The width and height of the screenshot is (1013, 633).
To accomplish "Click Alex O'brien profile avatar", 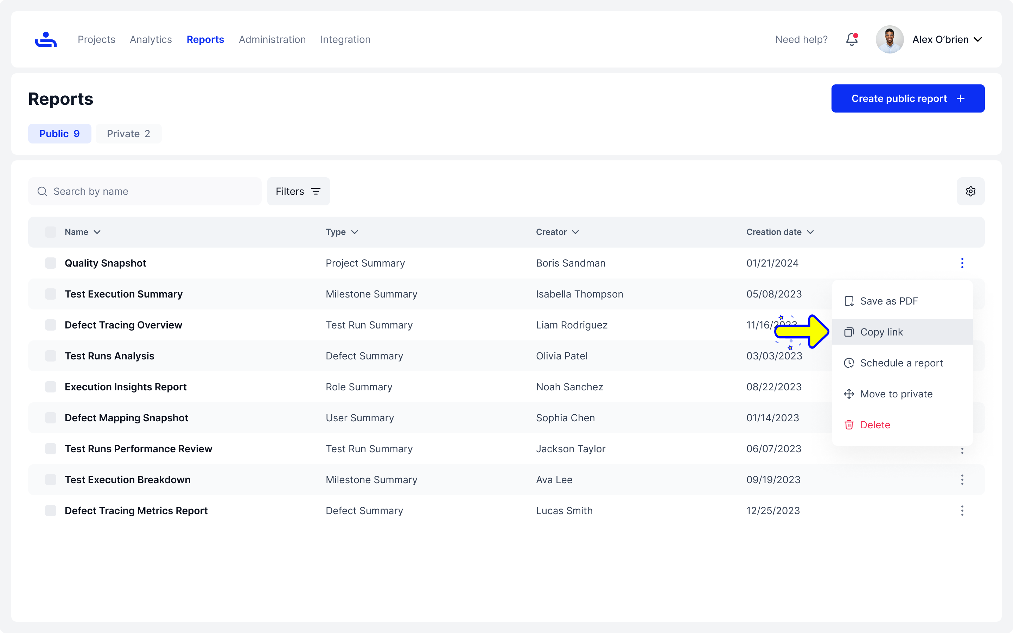I will pyautogui.click(x=889, y=39).
